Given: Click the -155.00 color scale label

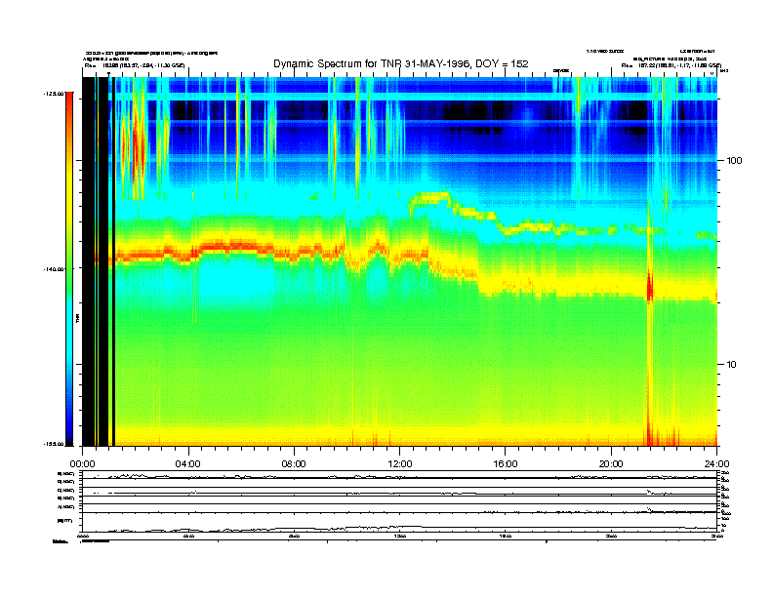Looking at the screenshot, I should pos(54,444).
